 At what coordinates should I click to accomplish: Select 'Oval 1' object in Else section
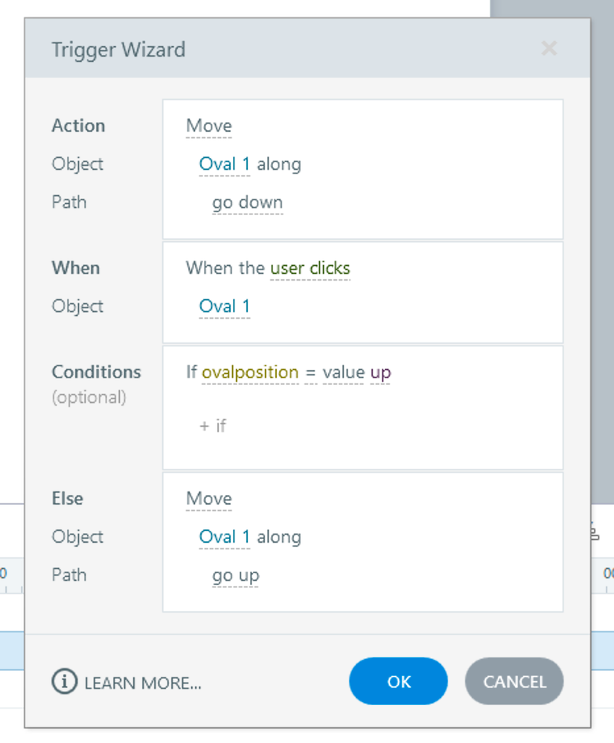(x=224, y=537)
